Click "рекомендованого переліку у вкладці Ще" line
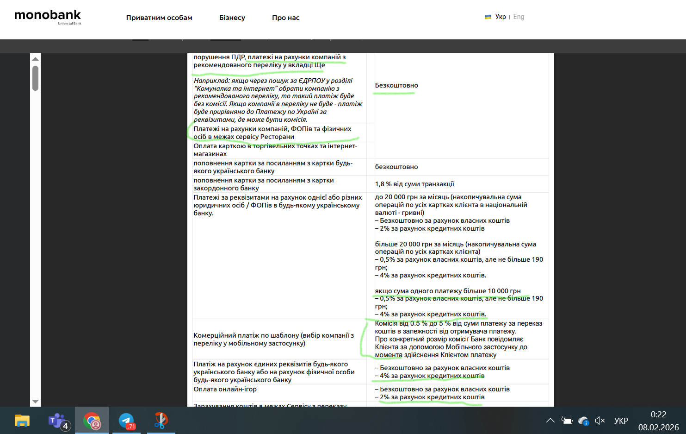Viewport: 686px width, 434px height. coord(259,65)
